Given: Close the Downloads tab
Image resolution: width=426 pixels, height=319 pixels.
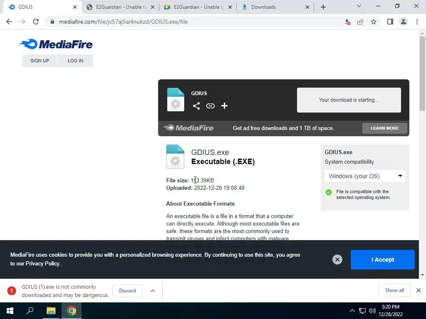Looking at the screenshot, I should click(307, 7).
